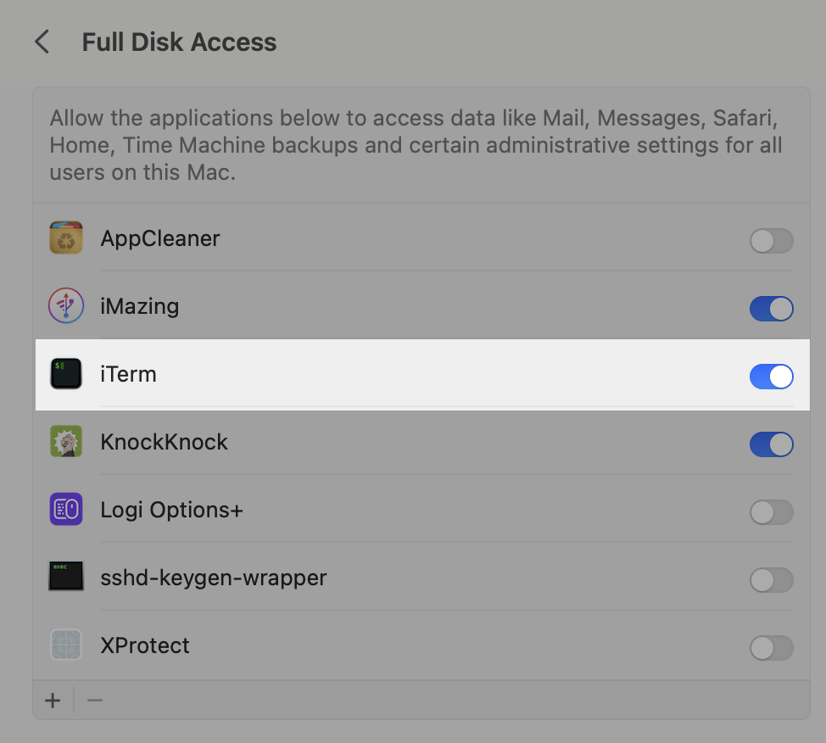Select the sshd-keygen-wrapper list entry
Viewport: 826px width, 743px height.
tap(214, 578)
